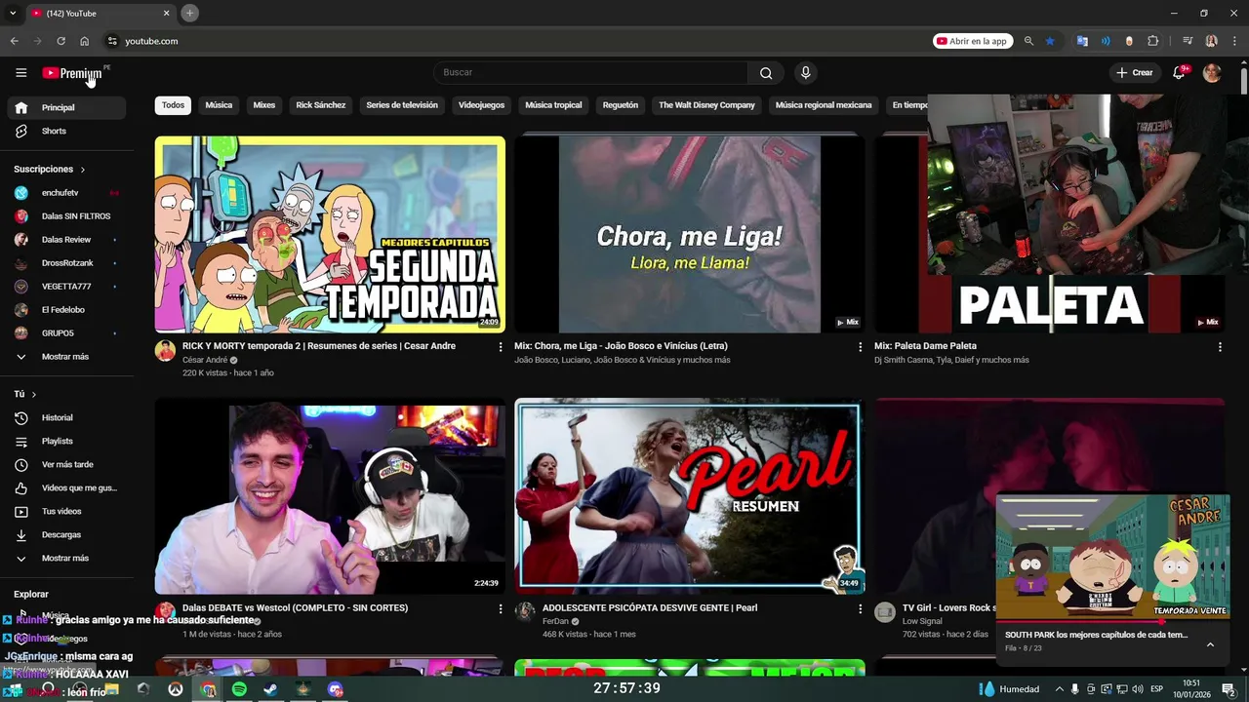The image size is (1249, 702).
Task: Open options for Dalas DEBATE vs Westcol
Action: click(501, 608)
